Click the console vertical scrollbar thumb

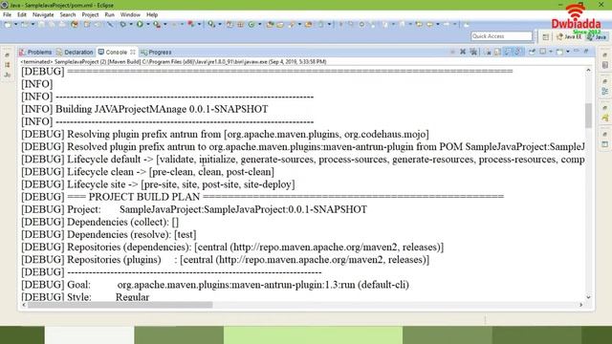tap(588, 115)
